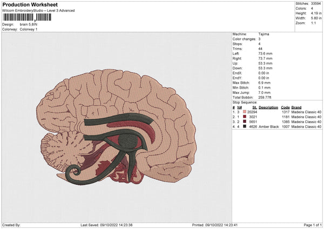This screenshot has height=229, width=324.
Task: Click the stitch count 3021 in row 2
Action: 253,117
